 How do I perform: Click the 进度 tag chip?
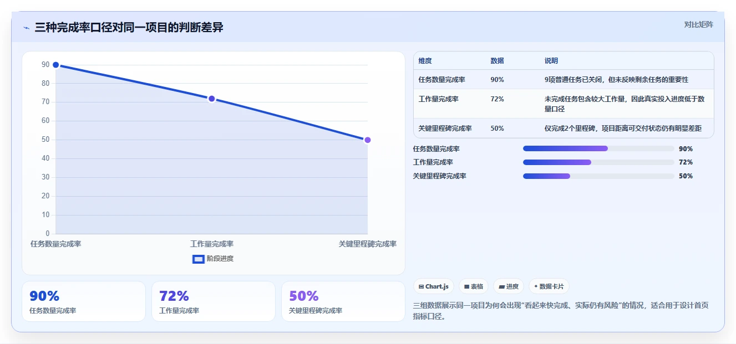(509, 286)
